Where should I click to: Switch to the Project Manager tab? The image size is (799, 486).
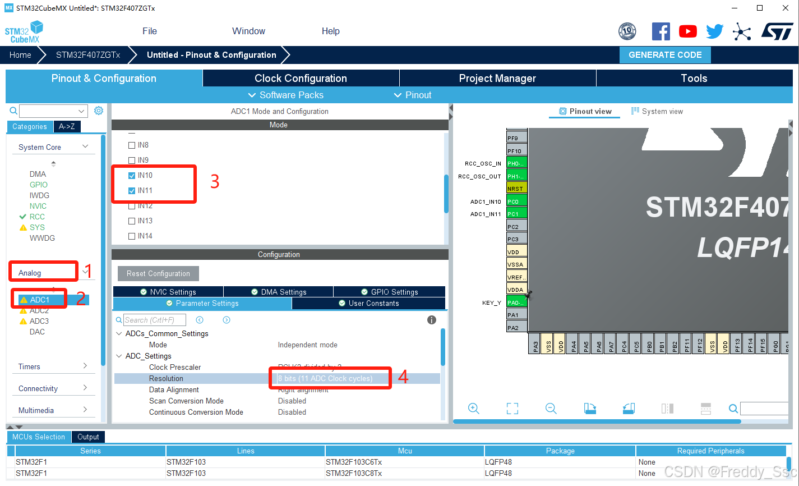click(x=497, y=78)
